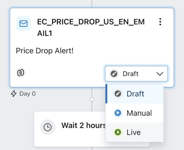Click the blue cursor icon beside Manual

pyautogui.click(x=117, y=113)
